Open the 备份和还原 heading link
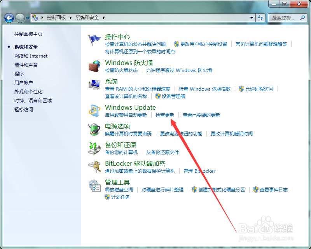The height and width of the screenshot is (249, 311). click(121, 145)
